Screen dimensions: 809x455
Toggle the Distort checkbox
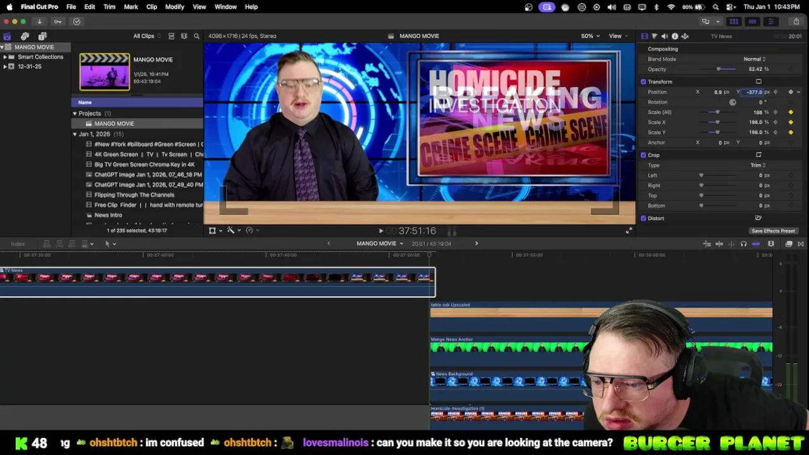643,218
